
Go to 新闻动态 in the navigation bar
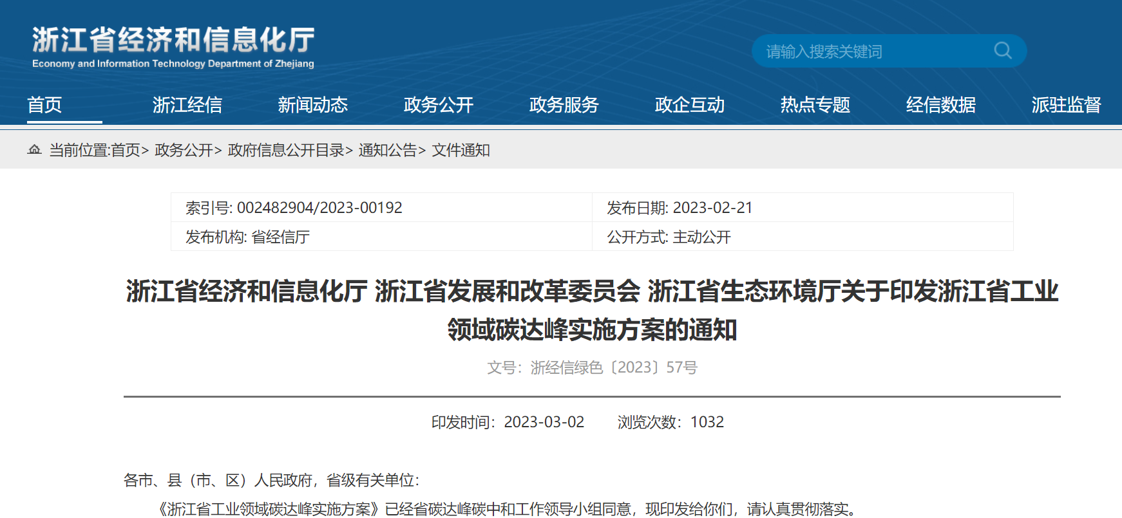312,105
